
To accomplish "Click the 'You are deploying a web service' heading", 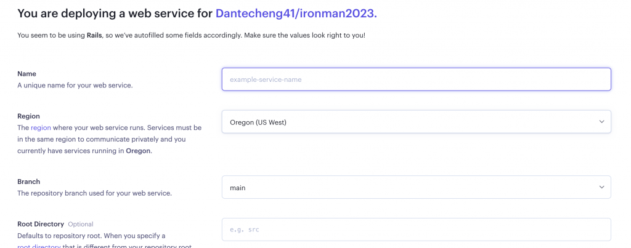I will [115, 13].
